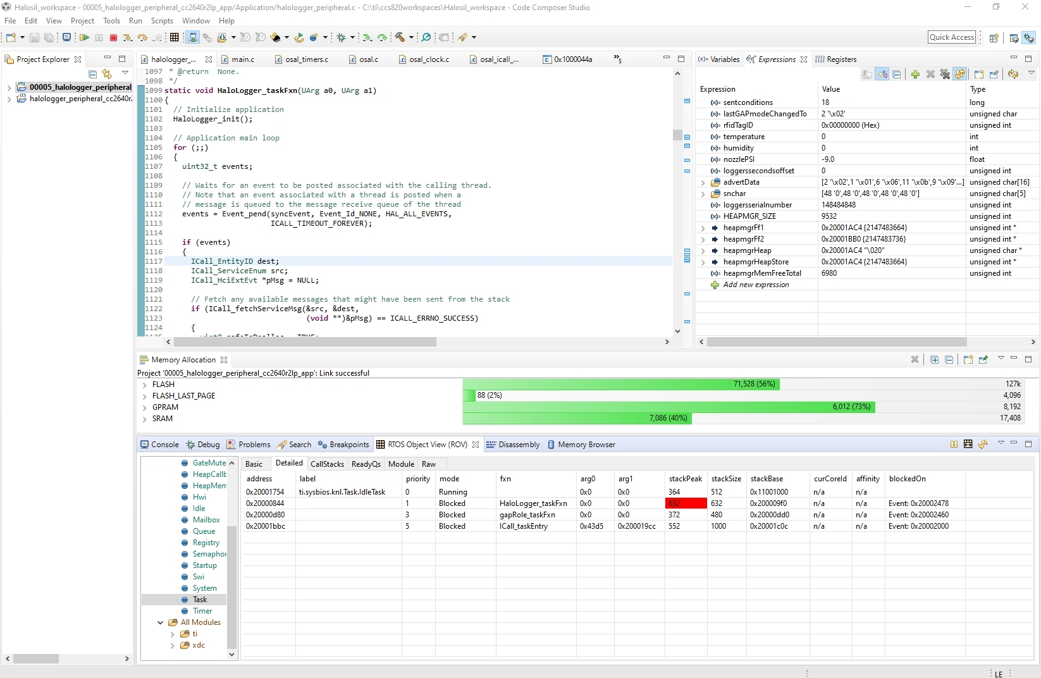1041x678 pixels.
Task: Expand the advertData expression
Action: (x=703, y=182)
